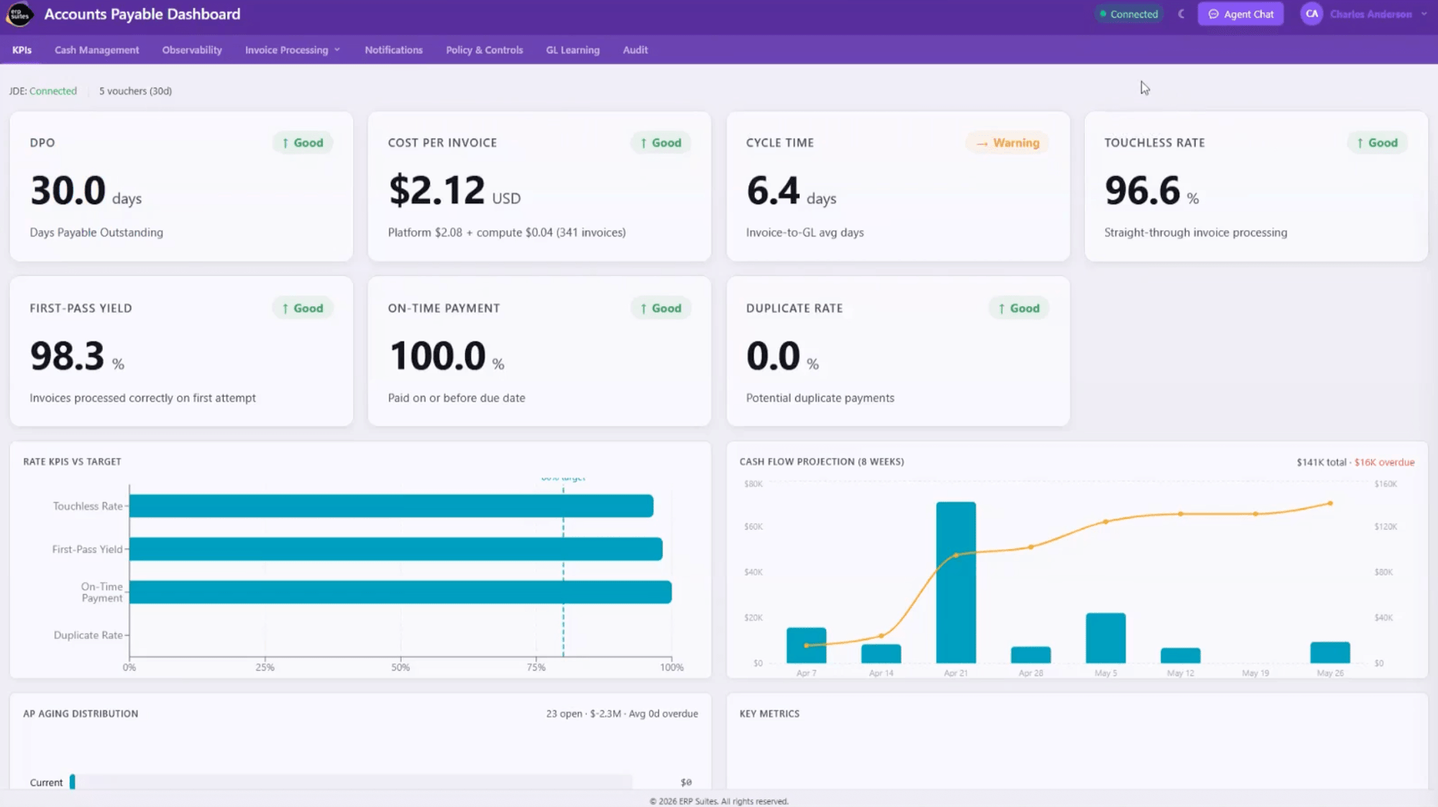Click the Cycle Time Warning badge
Image resolution: width=1438 pixels, height=807 pixels.
tap(1007, 143)
